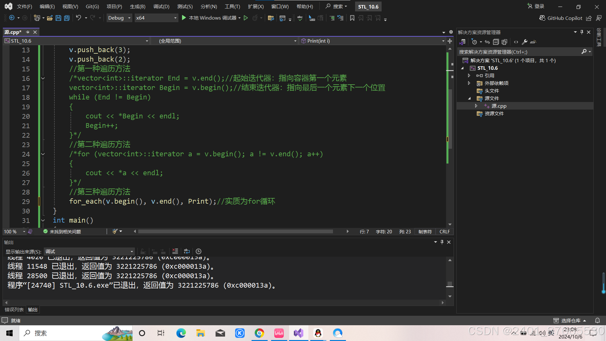606x341 pixels.
Task: Click the bookmark icon in toolbar
Action: point(352,18)
